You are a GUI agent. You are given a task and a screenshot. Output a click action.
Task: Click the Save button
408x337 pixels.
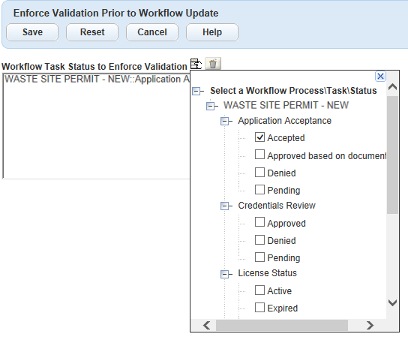tap(32, 32)
